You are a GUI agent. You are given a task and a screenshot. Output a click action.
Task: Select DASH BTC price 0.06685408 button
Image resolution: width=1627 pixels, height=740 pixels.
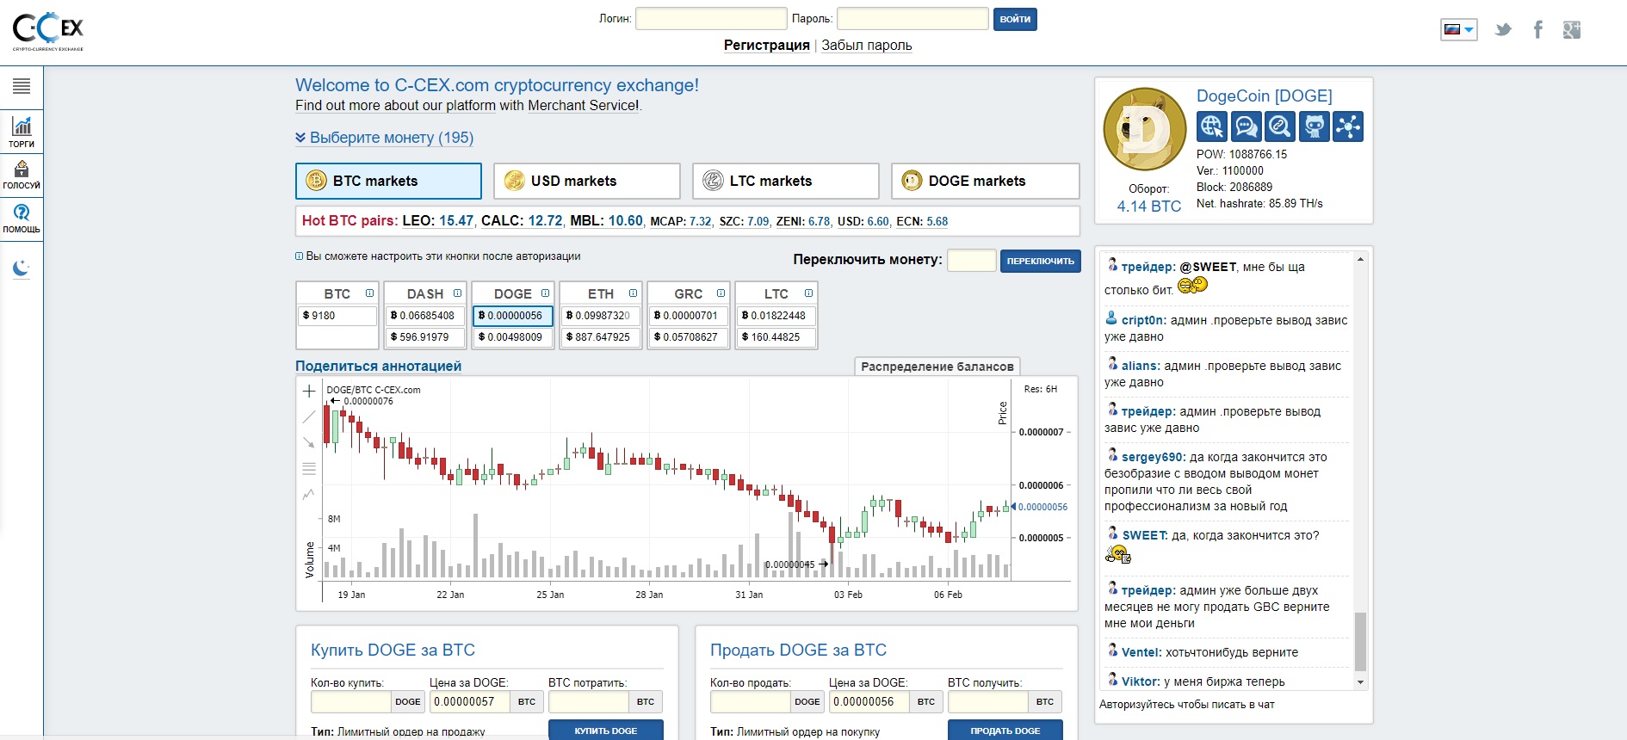click(425, 316)
